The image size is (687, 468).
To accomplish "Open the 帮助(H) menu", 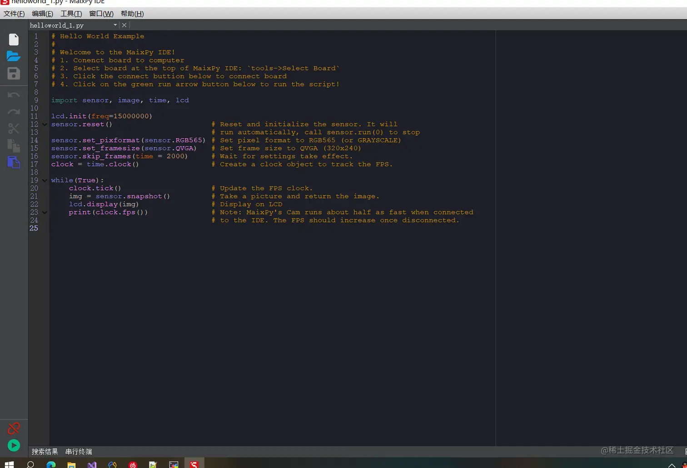I will [132, 14].
